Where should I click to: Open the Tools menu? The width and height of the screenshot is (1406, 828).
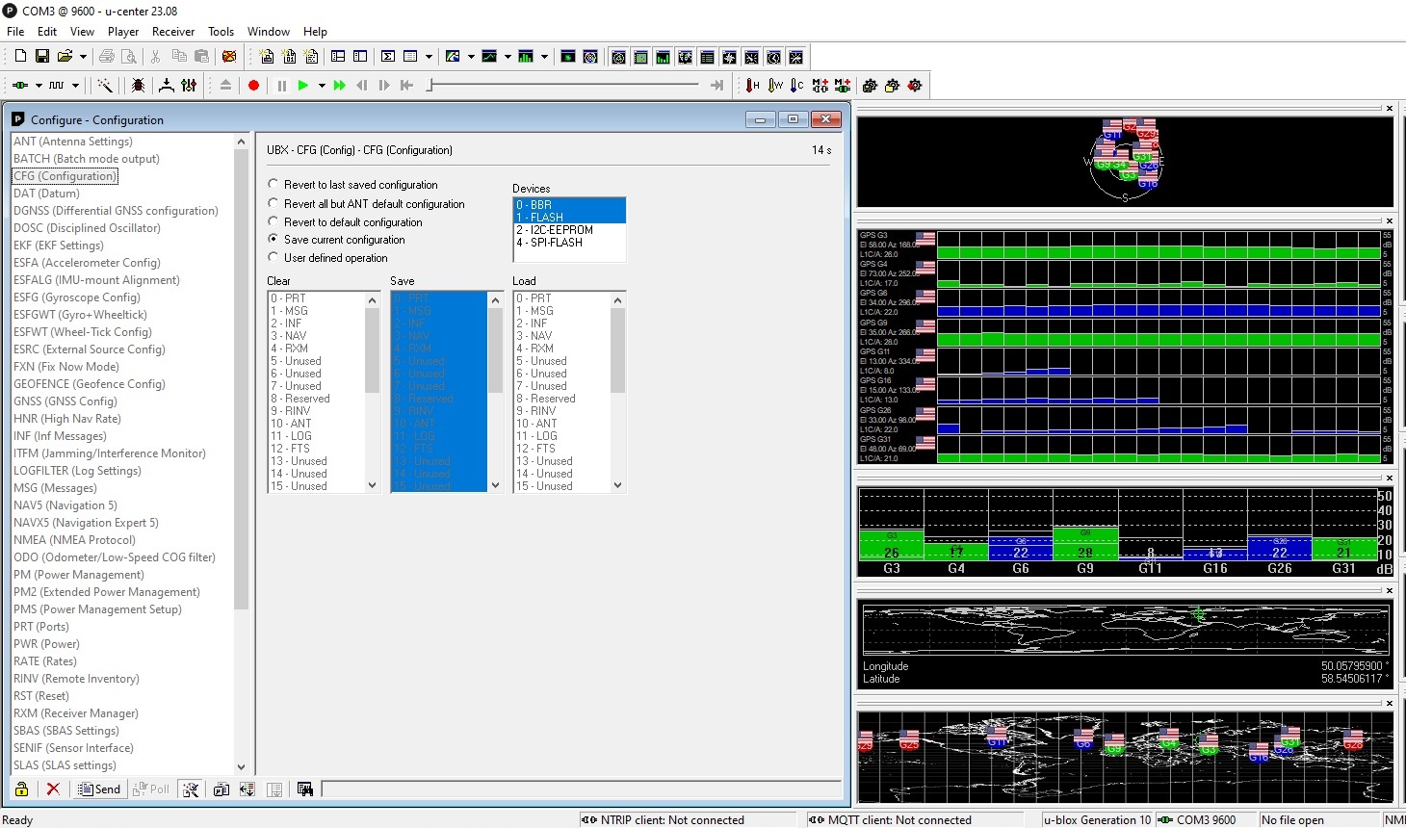coord(221,31)
